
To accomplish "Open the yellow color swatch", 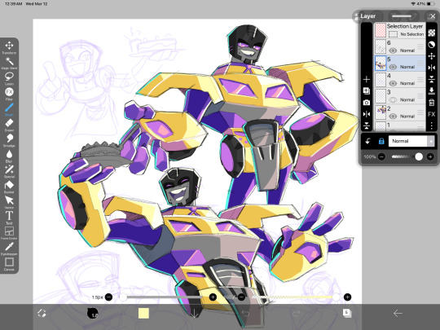I will tap(143, 313).
